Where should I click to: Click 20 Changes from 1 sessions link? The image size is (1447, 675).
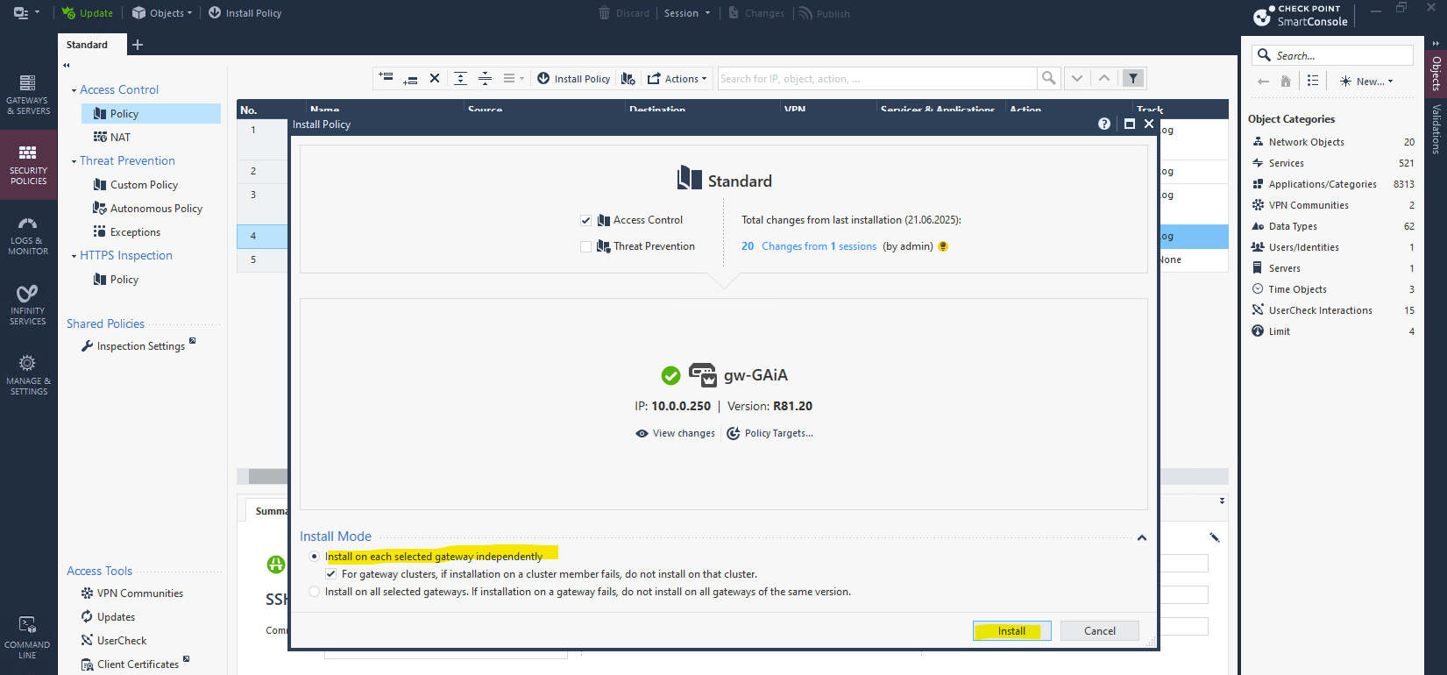(x=809, y=246)
